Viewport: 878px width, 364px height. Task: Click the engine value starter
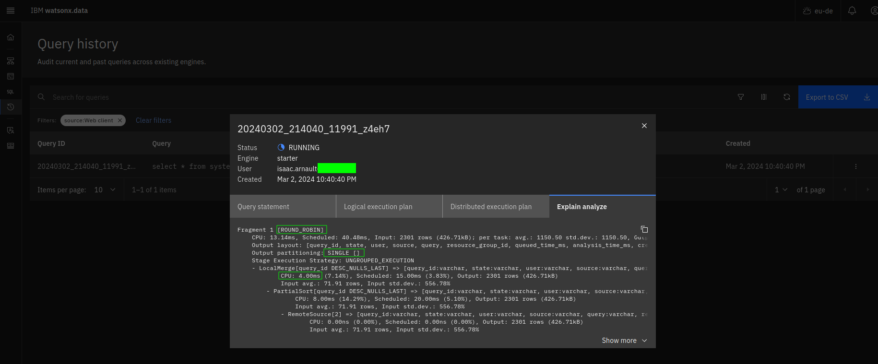coord(287,158)
